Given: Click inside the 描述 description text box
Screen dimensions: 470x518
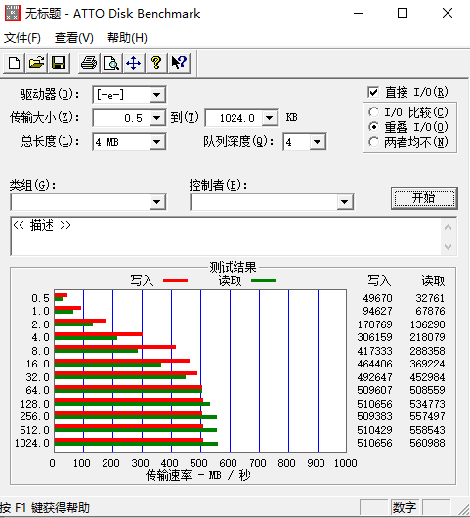Looking at the screenshot, I should pos(227,237).
